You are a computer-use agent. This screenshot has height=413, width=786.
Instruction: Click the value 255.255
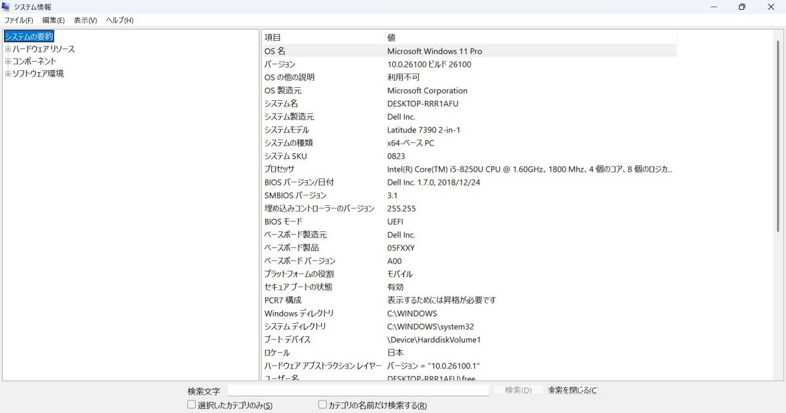point(402,208)
